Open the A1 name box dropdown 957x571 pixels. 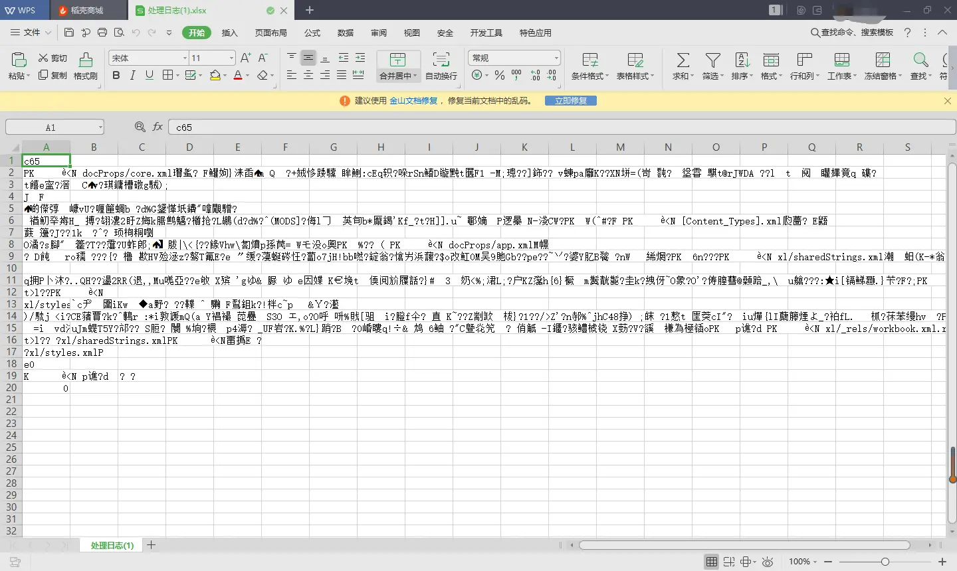pos(100,127)
